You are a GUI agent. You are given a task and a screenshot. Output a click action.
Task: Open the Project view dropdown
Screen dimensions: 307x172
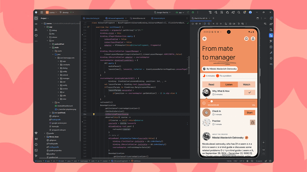click(x=45, y=18)
